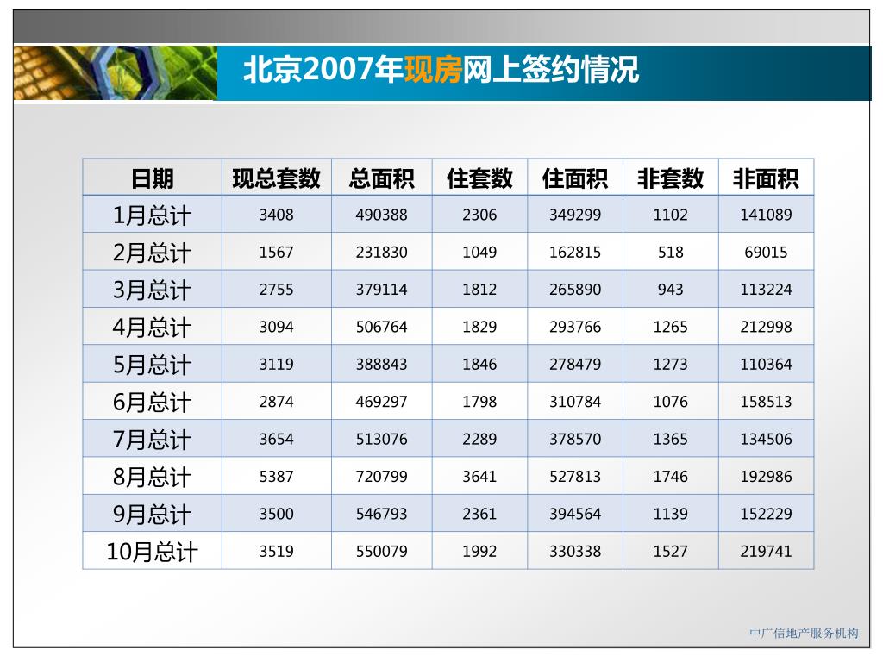Viewport: 883px width, 662px height.
Task: Click the 9月总计 row label
Action: (x=152, y=514)
